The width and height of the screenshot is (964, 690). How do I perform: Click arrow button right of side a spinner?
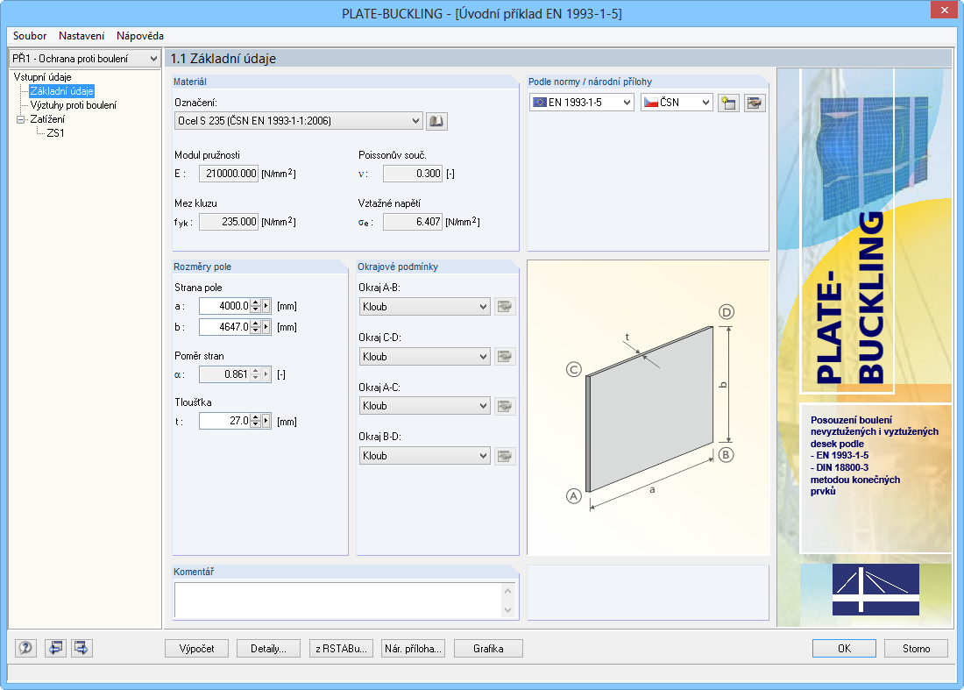pos(266,306)
